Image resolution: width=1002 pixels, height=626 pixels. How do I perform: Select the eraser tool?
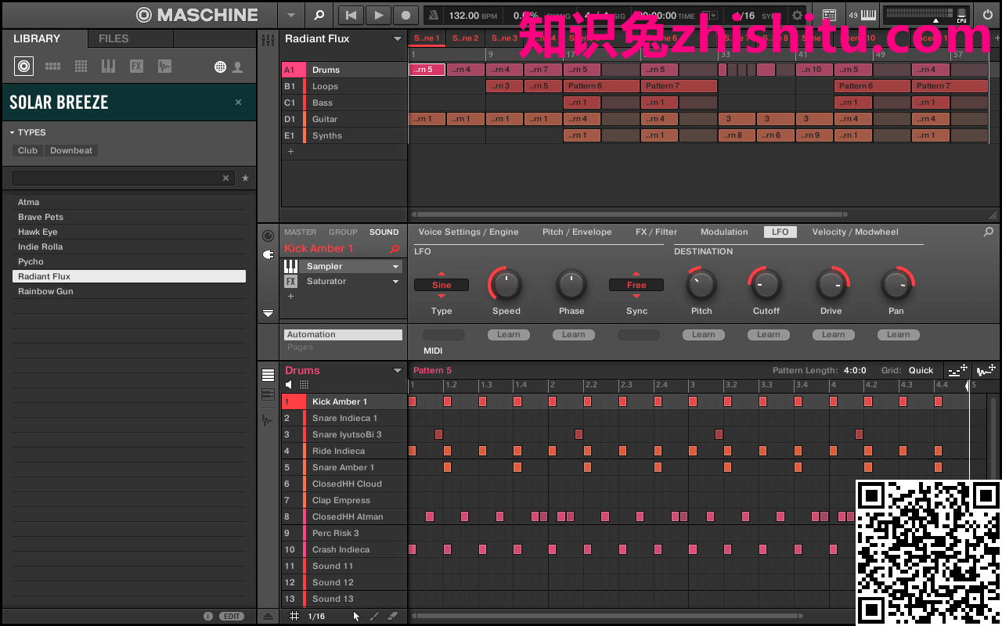coord(393,617)
